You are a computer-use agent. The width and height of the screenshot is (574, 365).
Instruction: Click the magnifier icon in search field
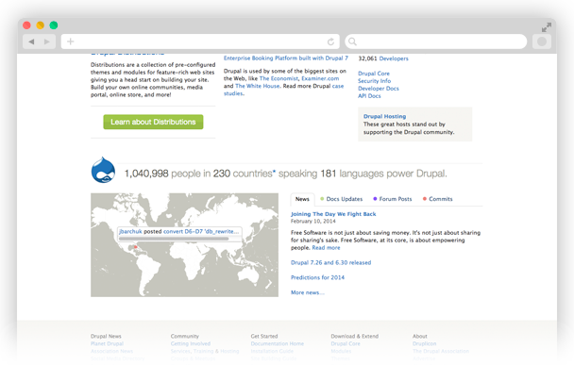pos(352,41)
